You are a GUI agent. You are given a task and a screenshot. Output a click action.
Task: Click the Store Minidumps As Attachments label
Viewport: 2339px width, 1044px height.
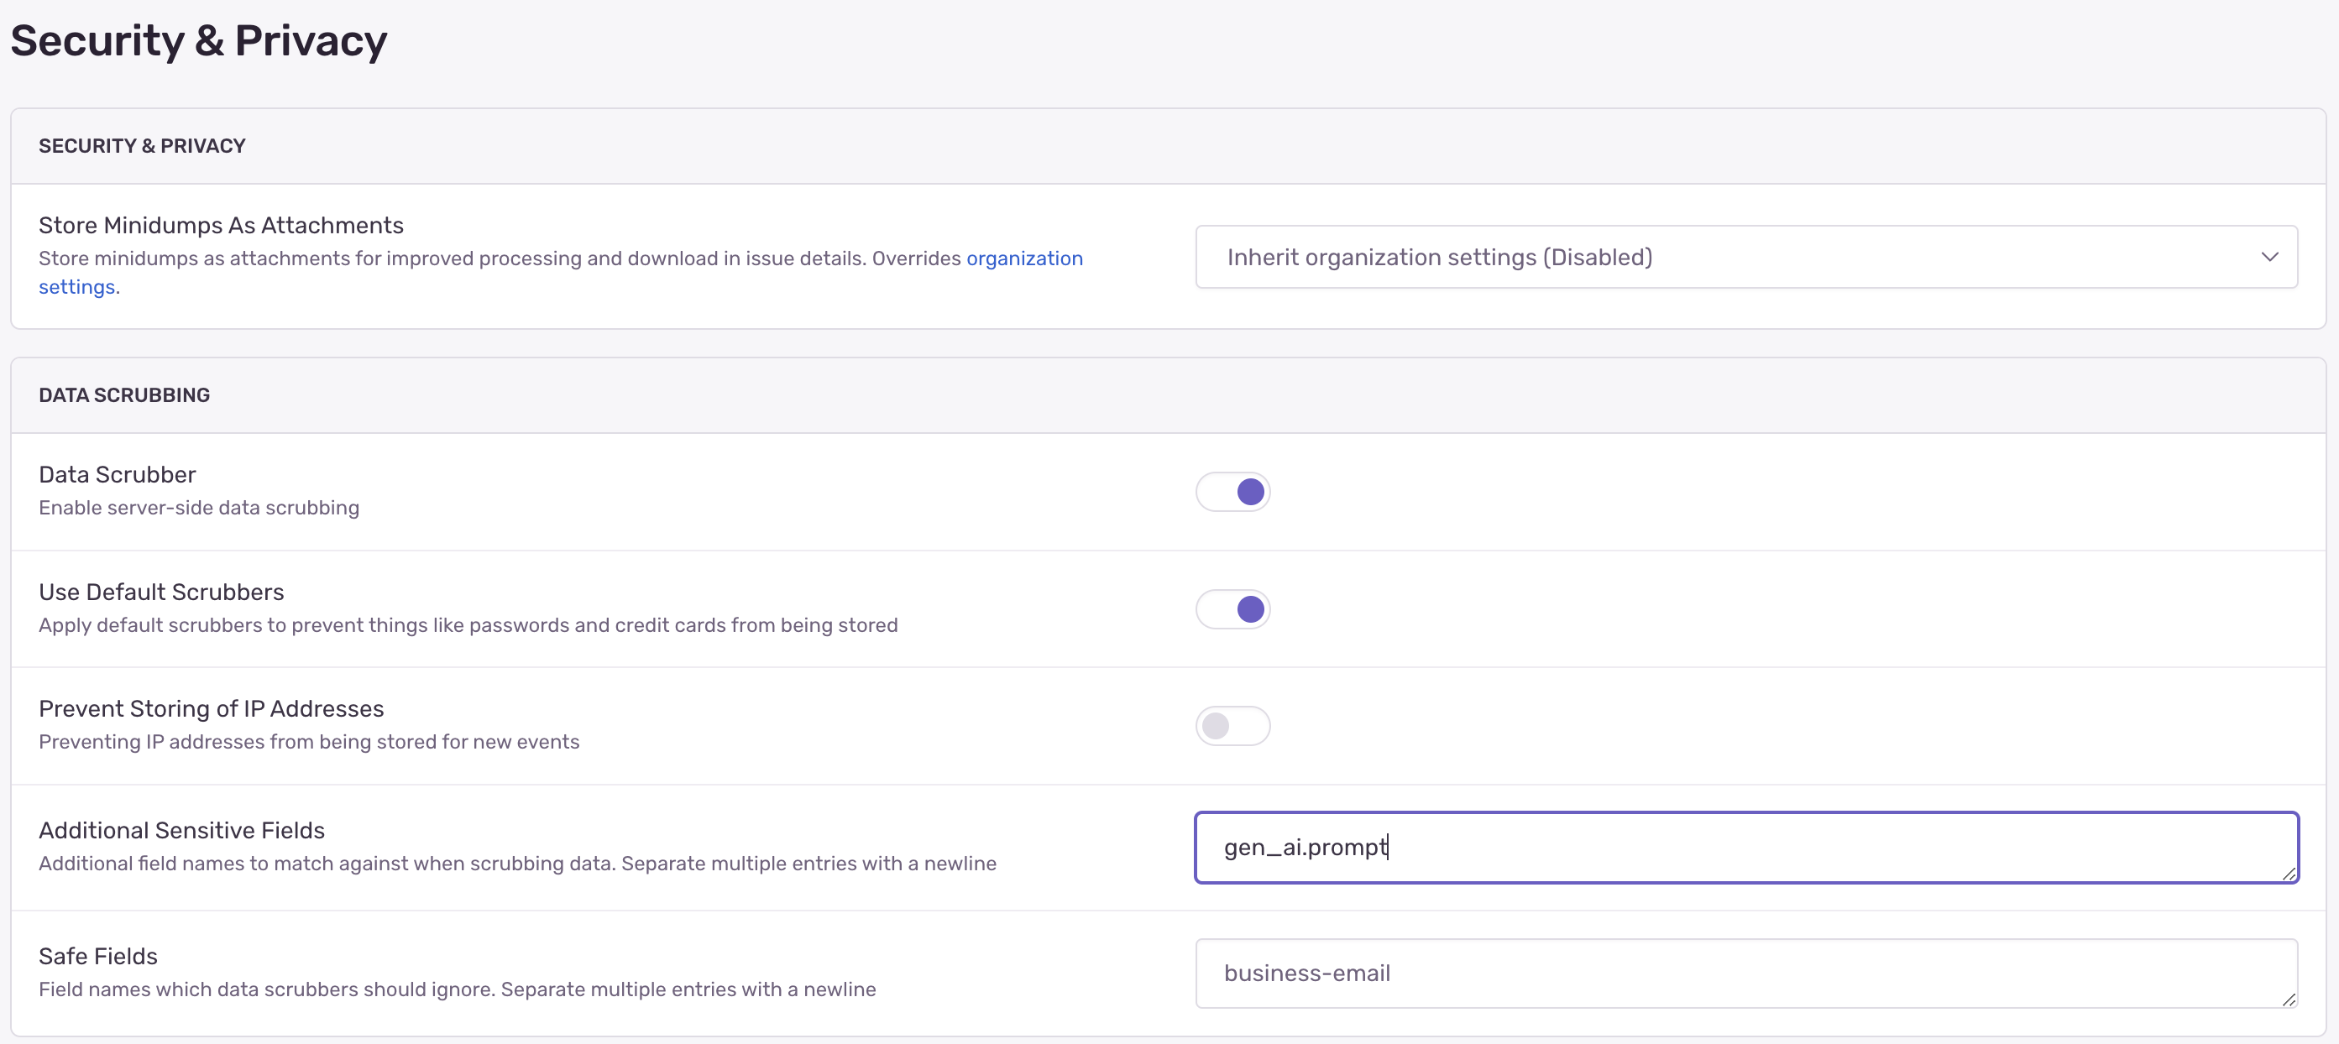point(221,225)
